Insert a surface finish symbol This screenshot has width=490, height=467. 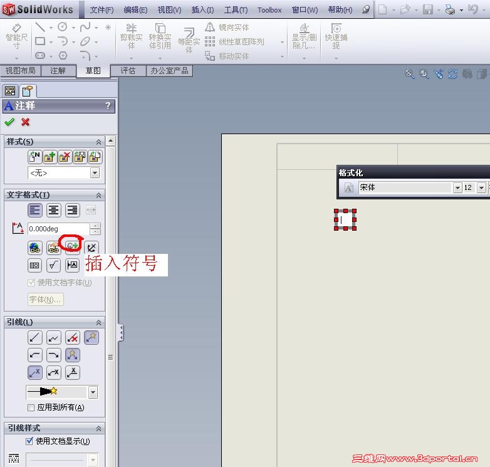pos(54,265)
